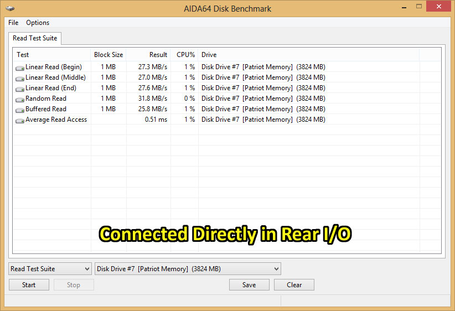Select the Linear Read (End) row label
The height and width of the screenshot is (311, 455).
tap(51, 88)
